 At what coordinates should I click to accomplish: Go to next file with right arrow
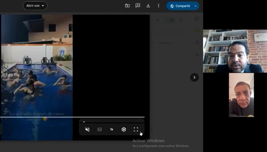194,77
